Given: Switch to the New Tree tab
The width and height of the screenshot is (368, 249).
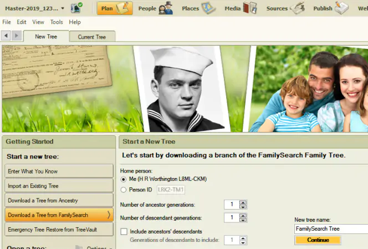Looking at the screenshot, I should [x=46, y=37].
